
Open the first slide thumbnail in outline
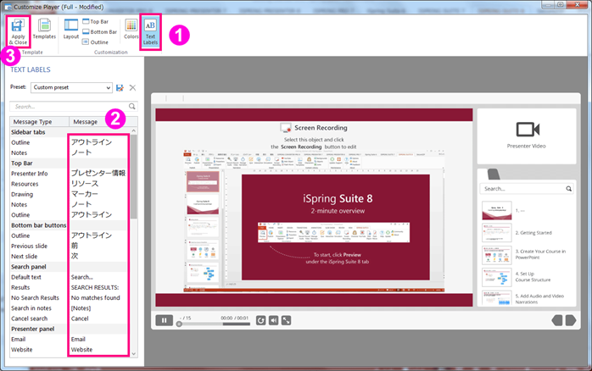(497, 210)
